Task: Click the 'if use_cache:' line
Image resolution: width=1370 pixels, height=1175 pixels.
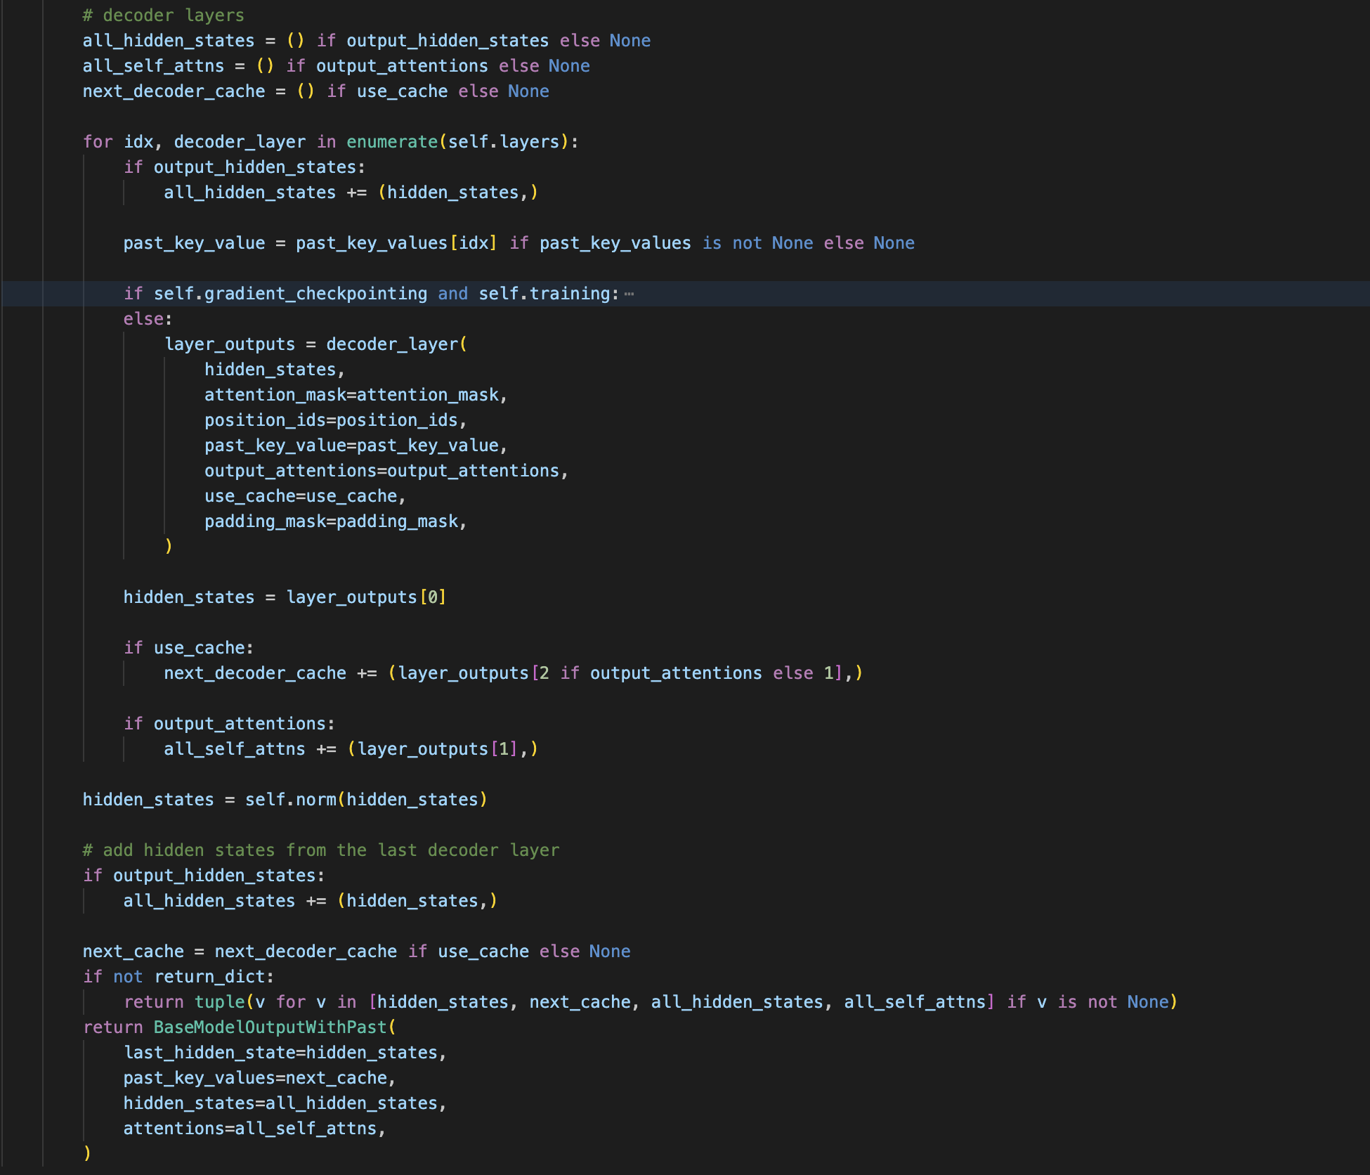Action: [188, 648]
